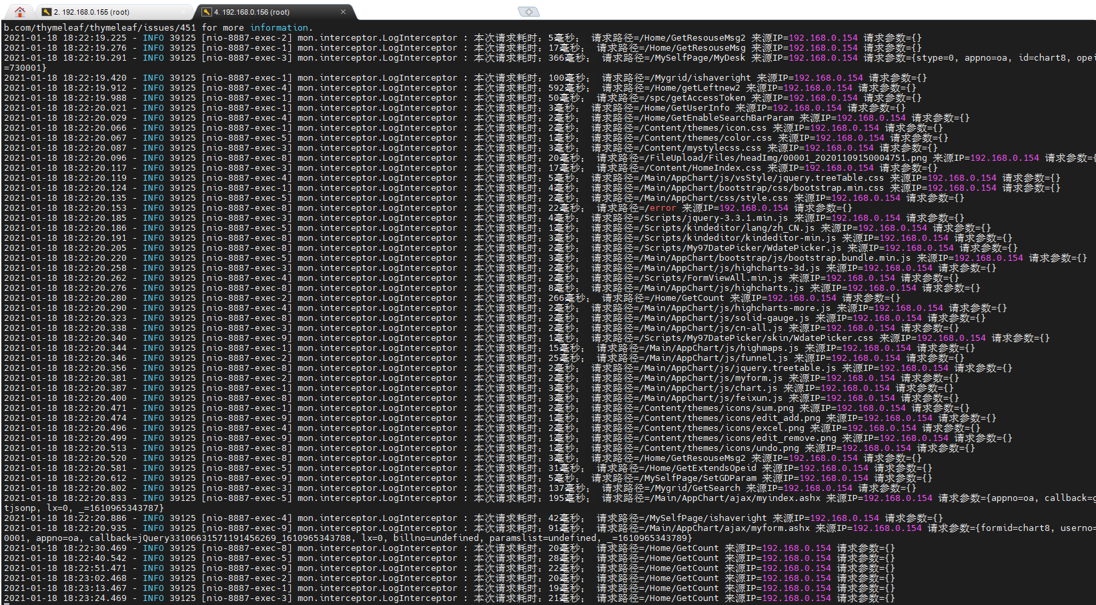Screen dimensions: 1096x605
Task: Click the bootstrap.bundle.min.js path
Action: [x=776, y=258]
